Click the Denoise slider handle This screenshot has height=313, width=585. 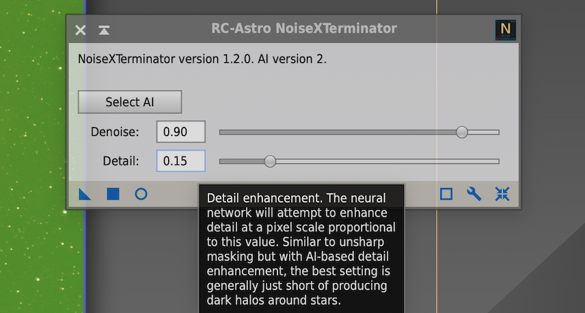(x=461, y=132)
